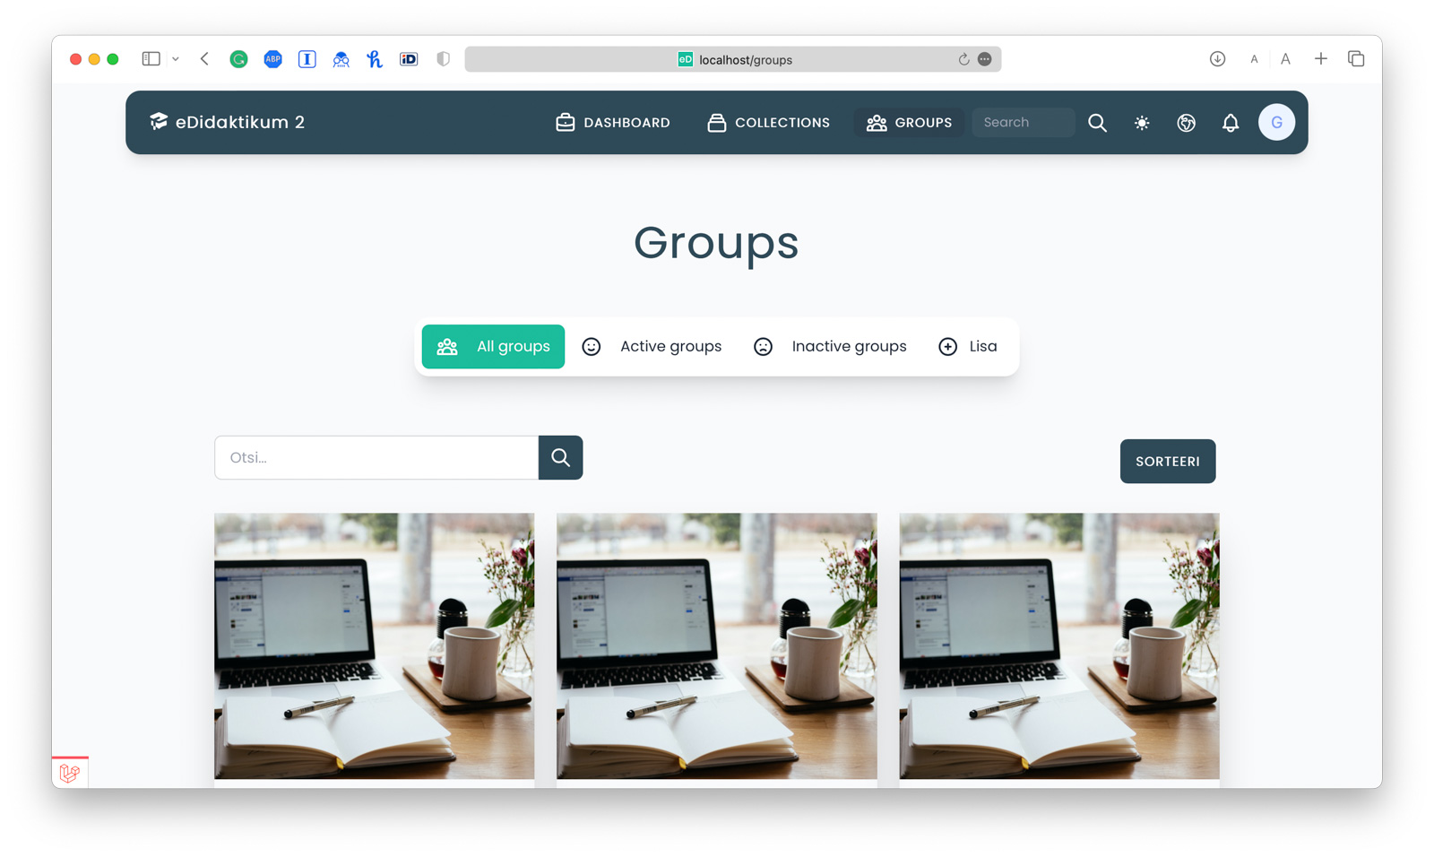Click the navbar search magnifier icon
The image size is (1434, 857).
pyautogui.click(x=1097, y=123)
